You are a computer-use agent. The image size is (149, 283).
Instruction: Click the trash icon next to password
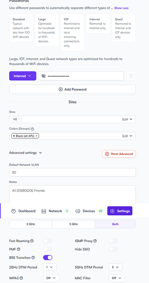coord(131,76)
